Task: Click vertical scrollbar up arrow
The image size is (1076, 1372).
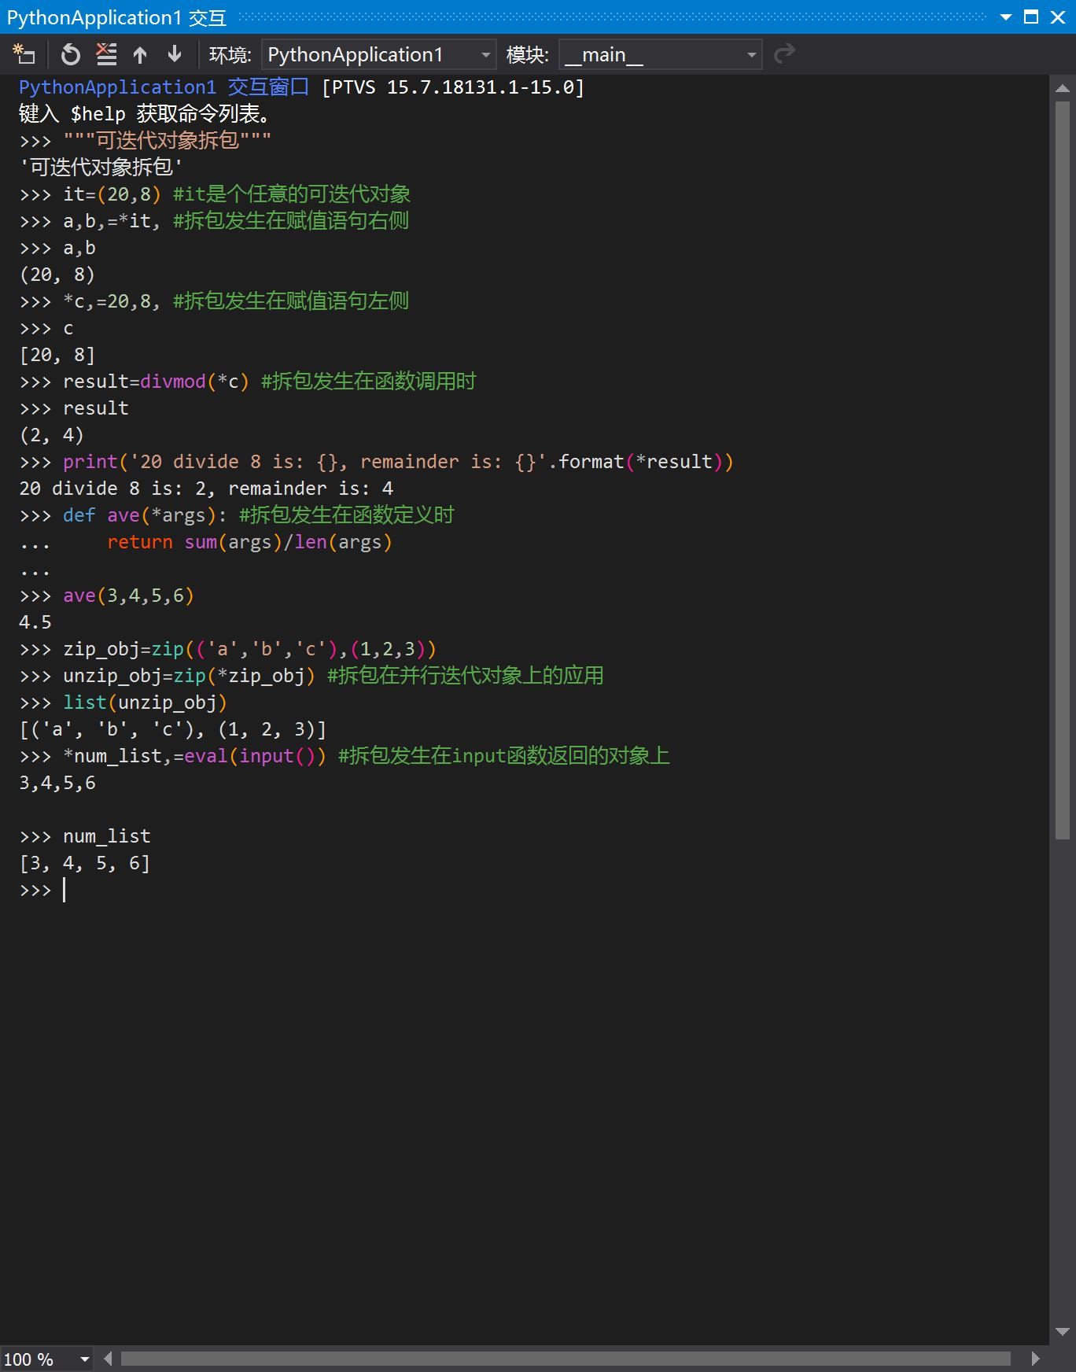Action: (1062, 89)
